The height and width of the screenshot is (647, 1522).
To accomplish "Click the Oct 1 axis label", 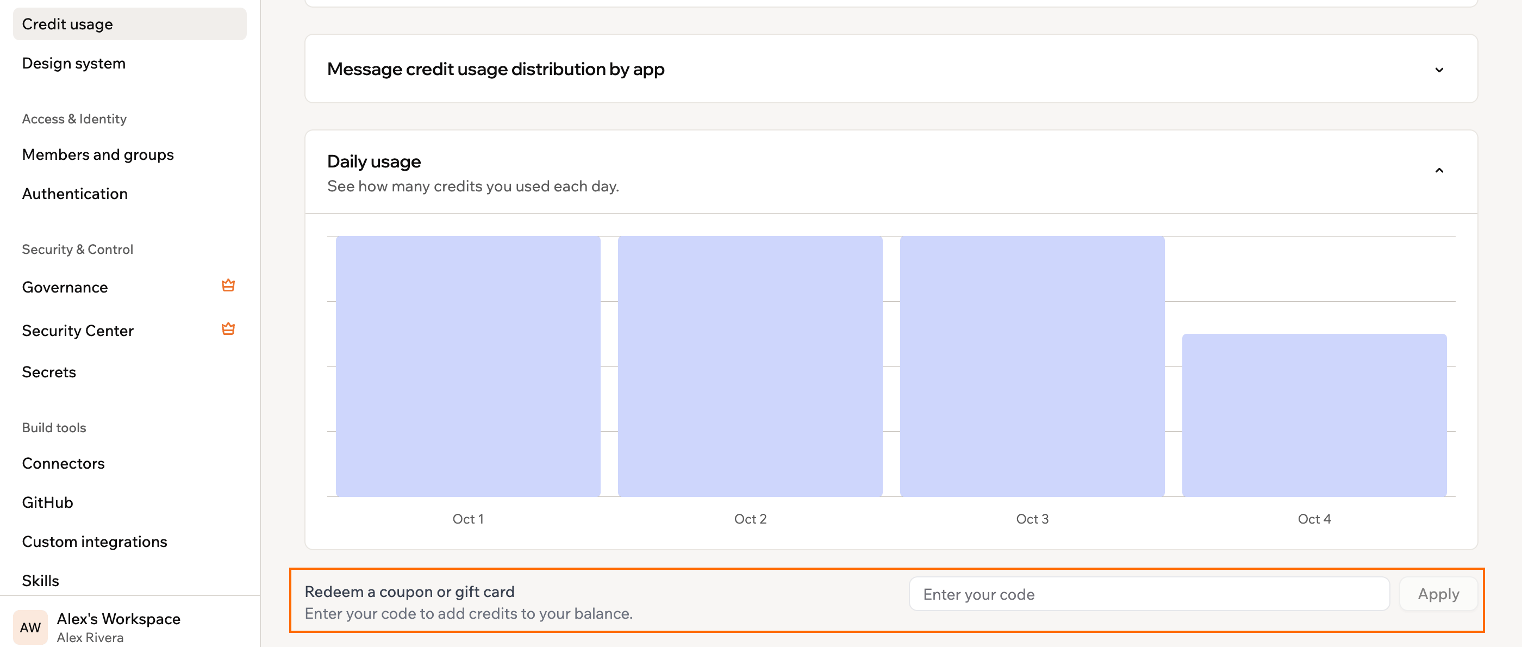I will click(x=468, y=519).
